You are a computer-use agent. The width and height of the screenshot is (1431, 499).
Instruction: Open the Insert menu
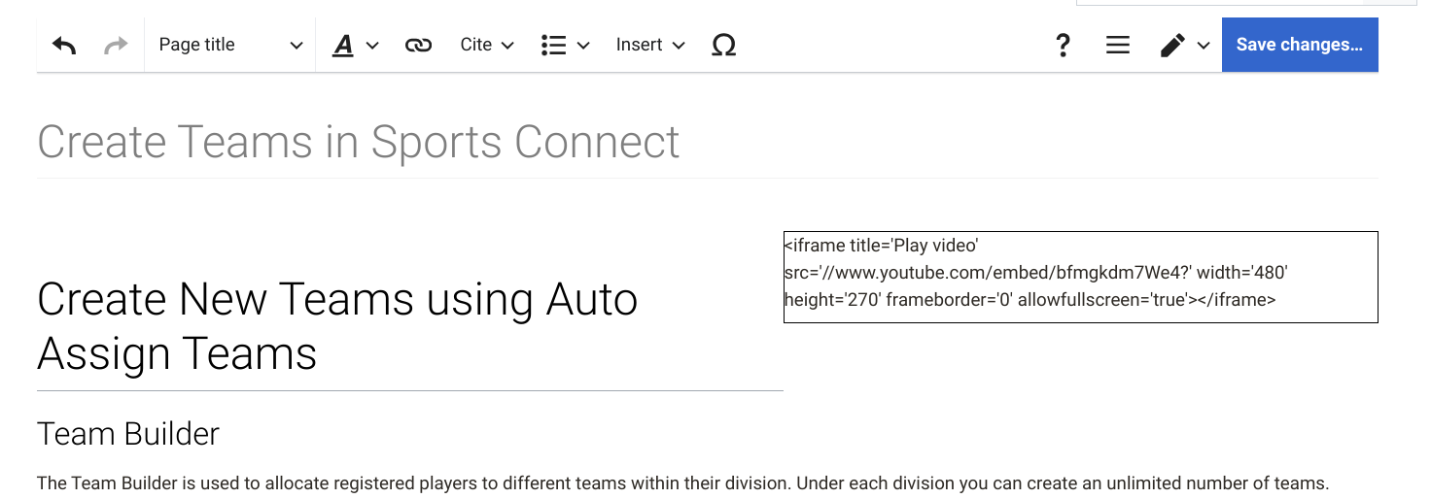pos(650,46)
